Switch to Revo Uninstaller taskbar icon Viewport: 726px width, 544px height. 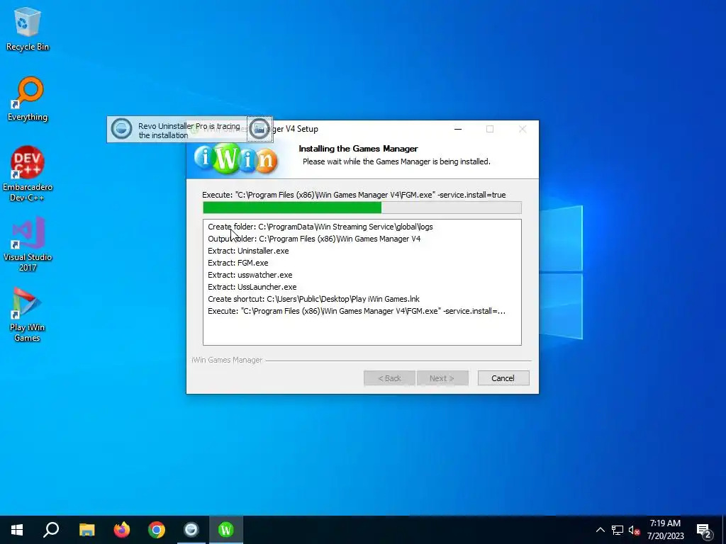(191, 530)
